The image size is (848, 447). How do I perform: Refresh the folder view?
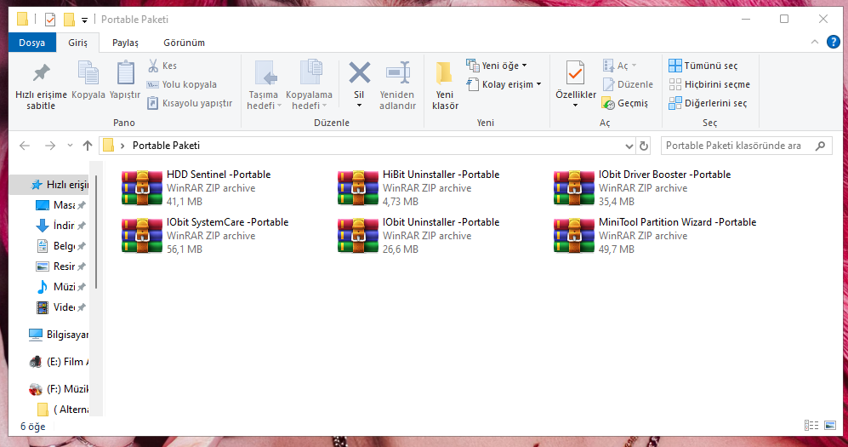[644, 146]
